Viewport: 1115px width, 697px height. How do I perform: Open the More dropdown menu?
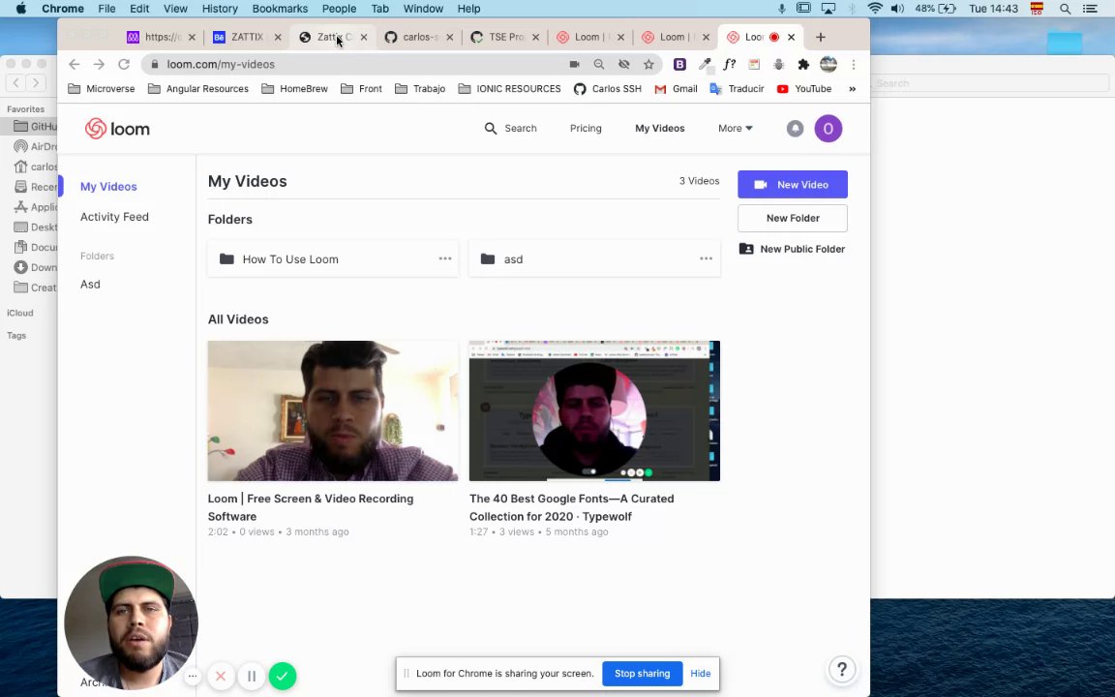[x=736, y=128]
